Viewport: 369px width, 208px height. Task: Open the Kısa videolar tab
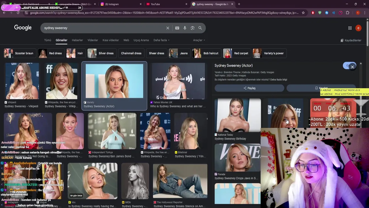pos(111,40)
